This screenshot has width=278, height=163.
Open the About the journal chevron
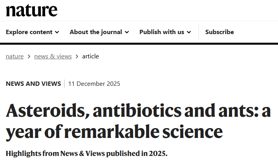point(127,32)
